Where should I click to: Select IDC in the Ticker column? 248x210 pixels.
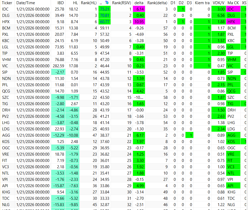point(5,9)
